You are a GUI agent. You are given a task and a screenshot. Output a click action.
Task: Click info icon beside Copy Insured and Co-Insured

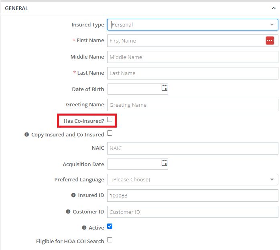26,134
